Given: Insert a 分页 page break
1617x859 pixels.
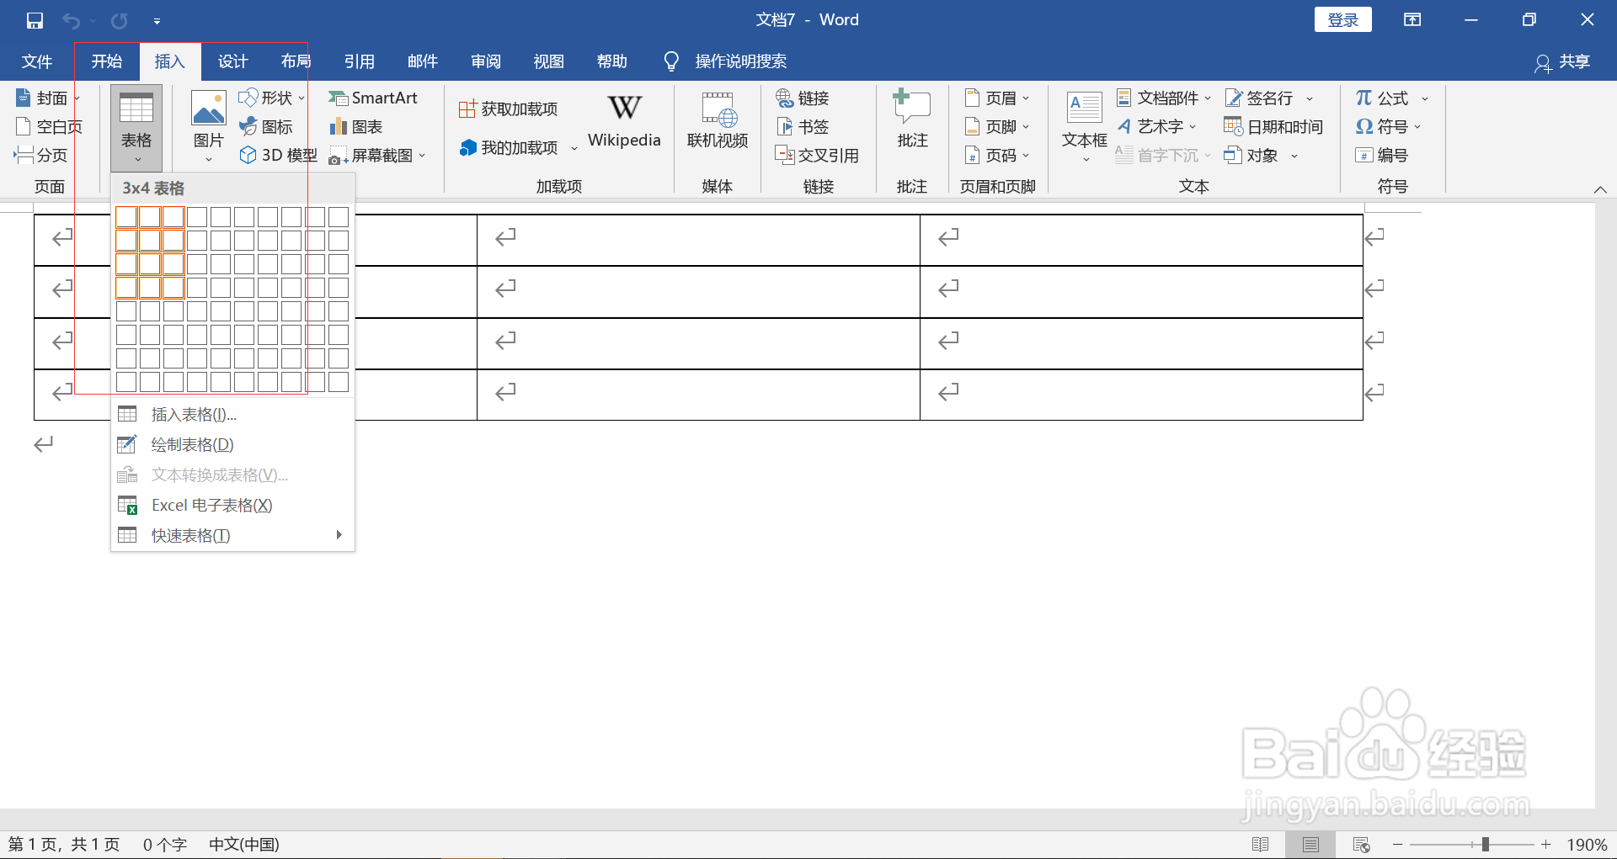Looking at the screenshot, I should [x=40, y=156].
